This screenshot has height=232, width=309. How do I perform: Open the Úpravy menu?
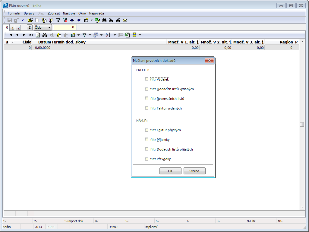coord(29,13)
